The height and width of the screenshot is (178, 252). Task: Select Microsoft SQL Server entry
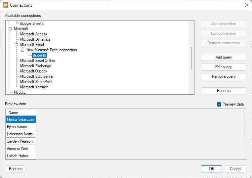point(37,76)
